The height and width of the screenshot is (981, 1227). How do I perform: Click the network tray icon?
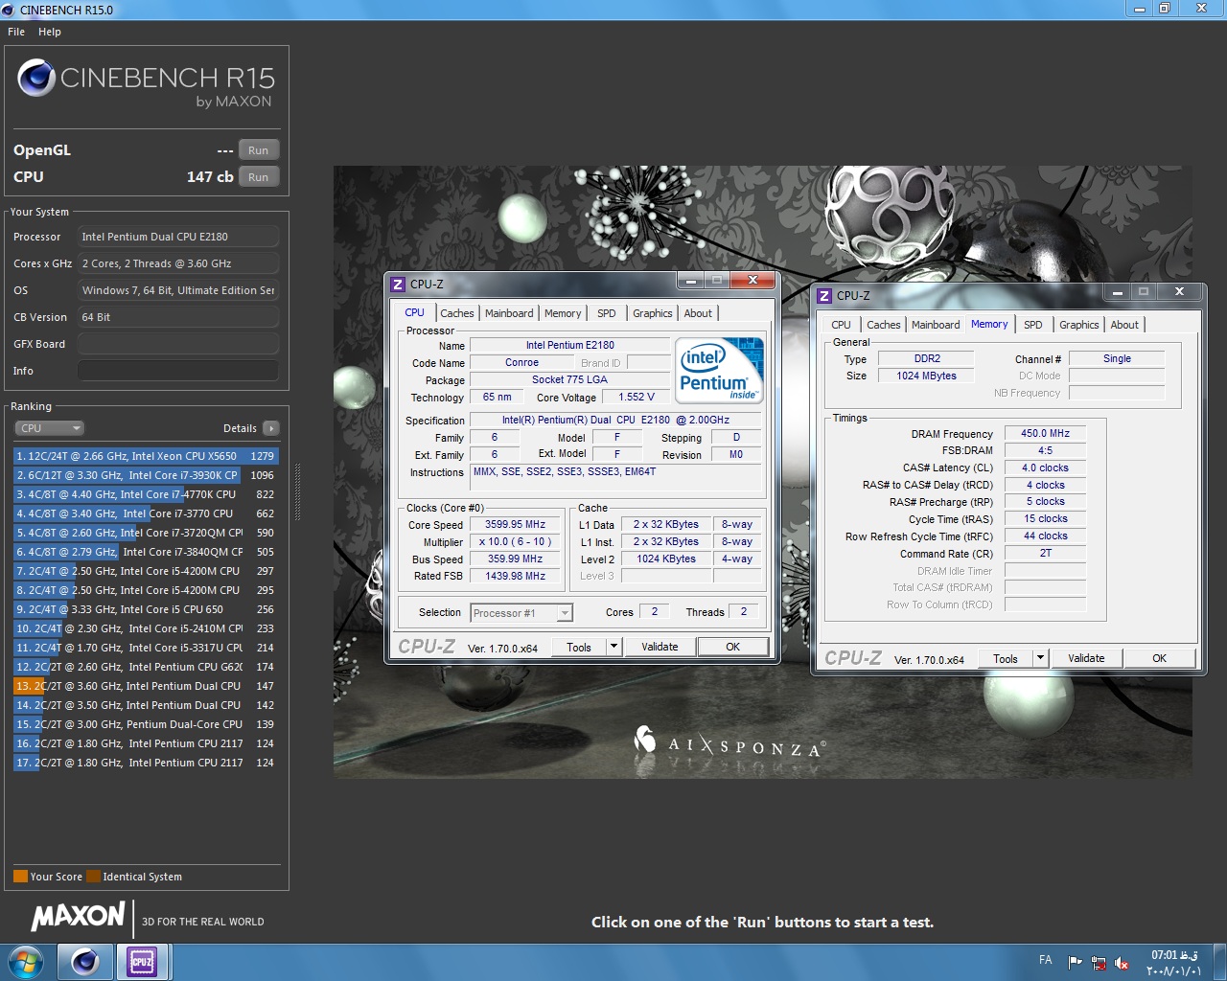click(1099, 962)
